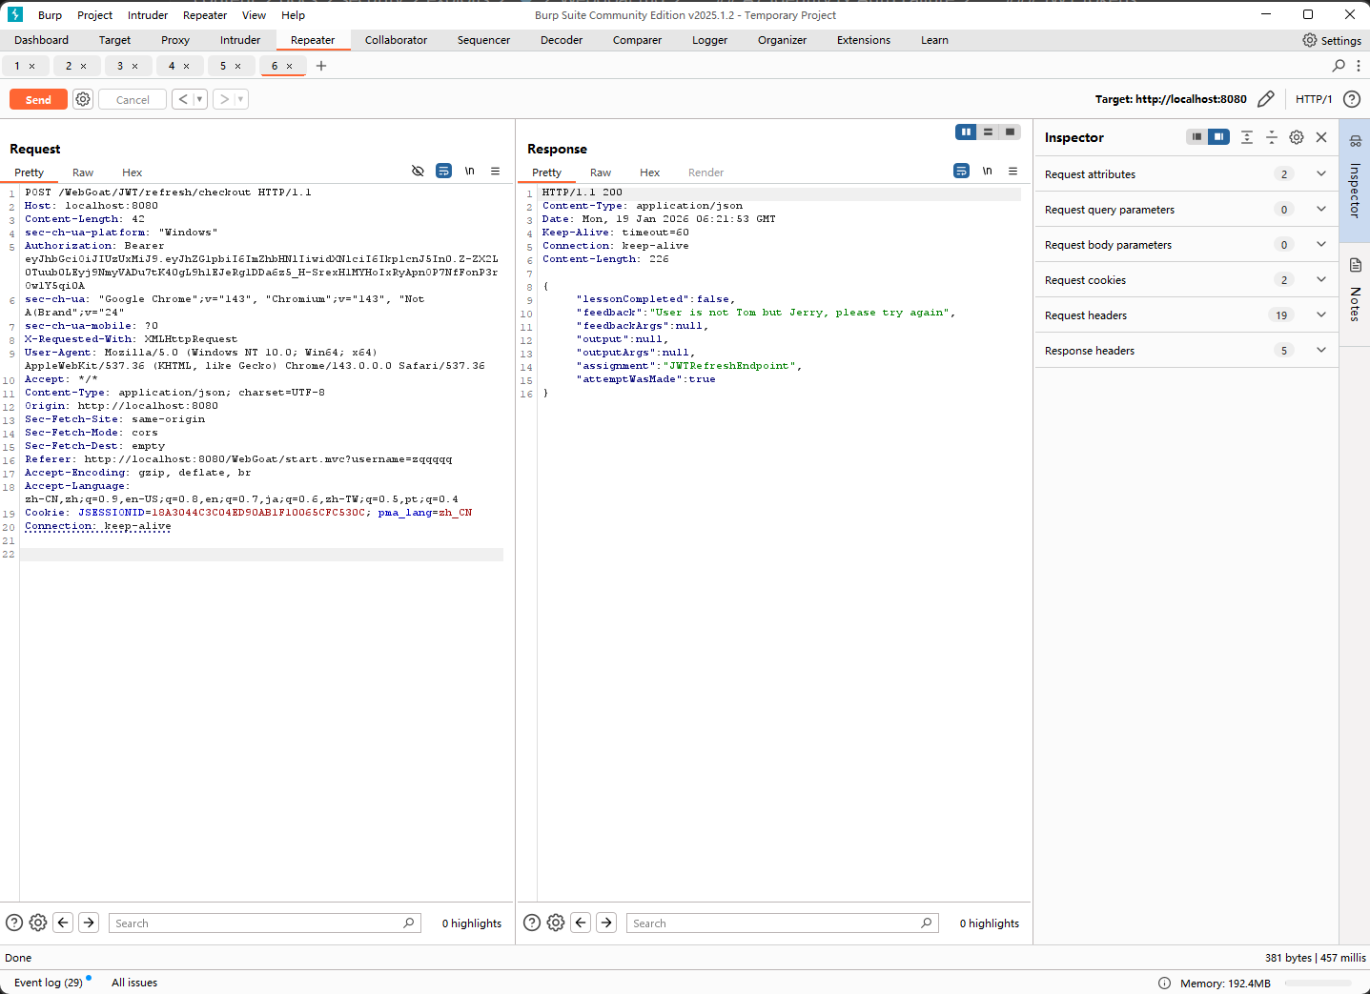1370x994 pixels.
Task: Click the Request panel hamburger menu icon
Action: tap(495, 172)
